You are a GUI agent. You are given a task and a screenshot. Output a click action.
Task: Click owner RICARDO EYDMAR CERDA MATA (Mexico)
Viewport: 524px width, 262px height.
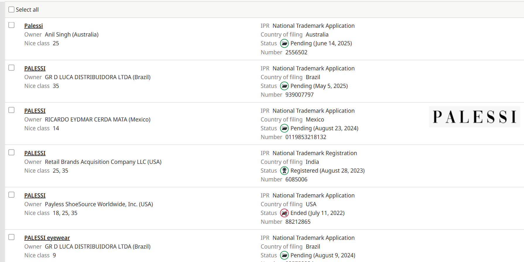(98, 119)
